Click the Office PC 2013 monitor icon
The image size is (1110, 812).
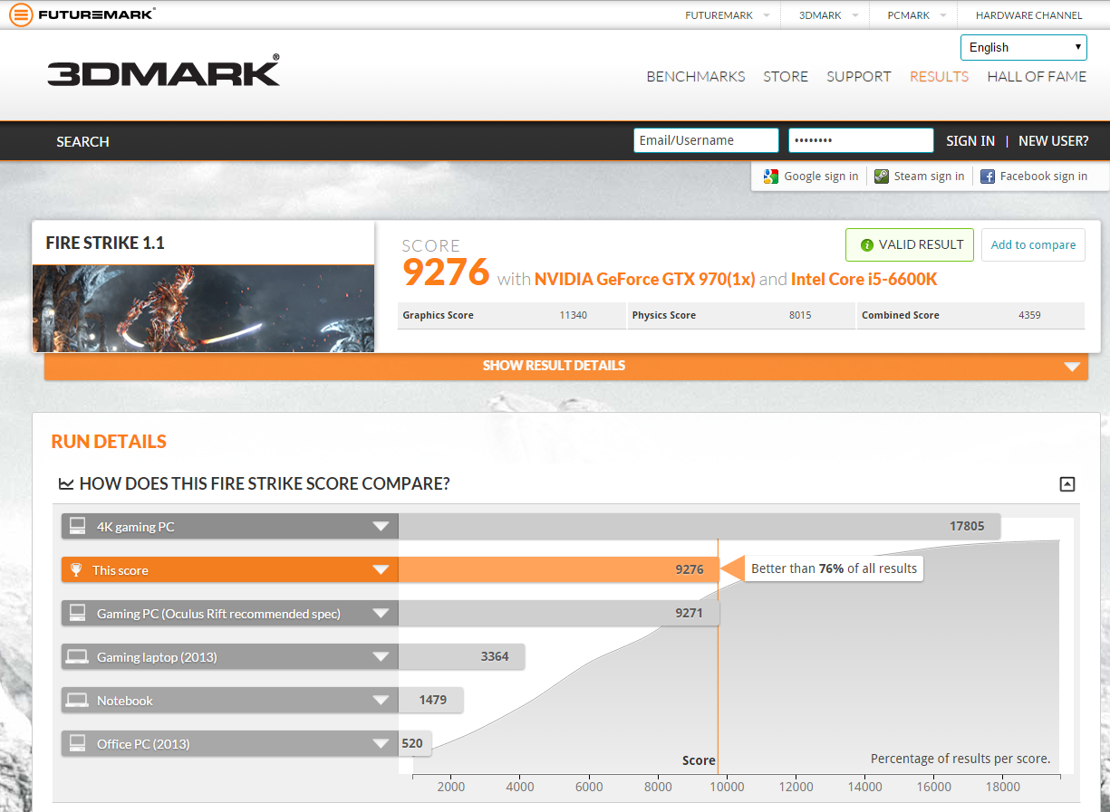coord(78,743)
